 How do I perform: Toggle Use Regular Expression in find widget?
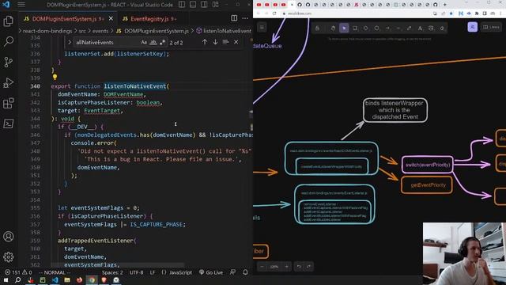click(x=162, y=42)
